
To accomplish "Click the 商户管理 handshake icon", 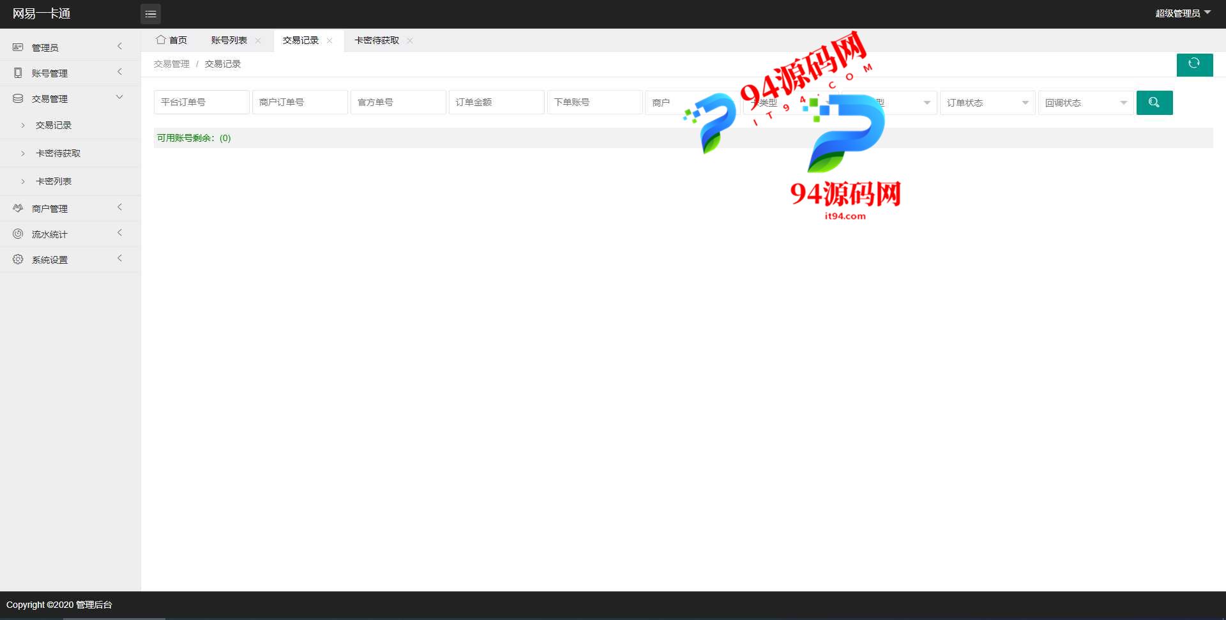I will coord(18,208).
